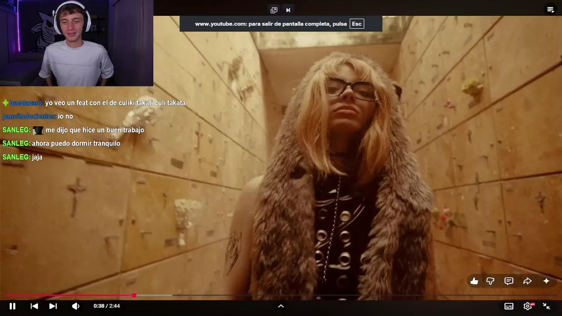Click the green badge beside baezlazaro
This screenshot has width=562, height=316.
pyautogui.click(x=5, y=103)
